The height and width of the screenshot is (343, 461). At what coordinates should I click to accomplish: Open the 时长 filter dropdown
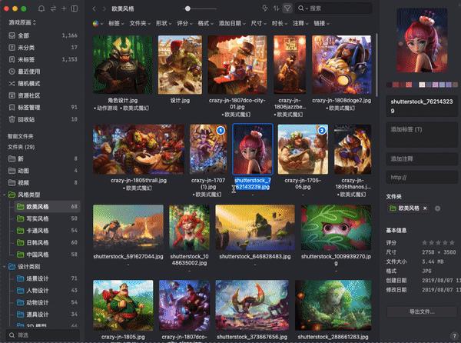coord(280,23)
